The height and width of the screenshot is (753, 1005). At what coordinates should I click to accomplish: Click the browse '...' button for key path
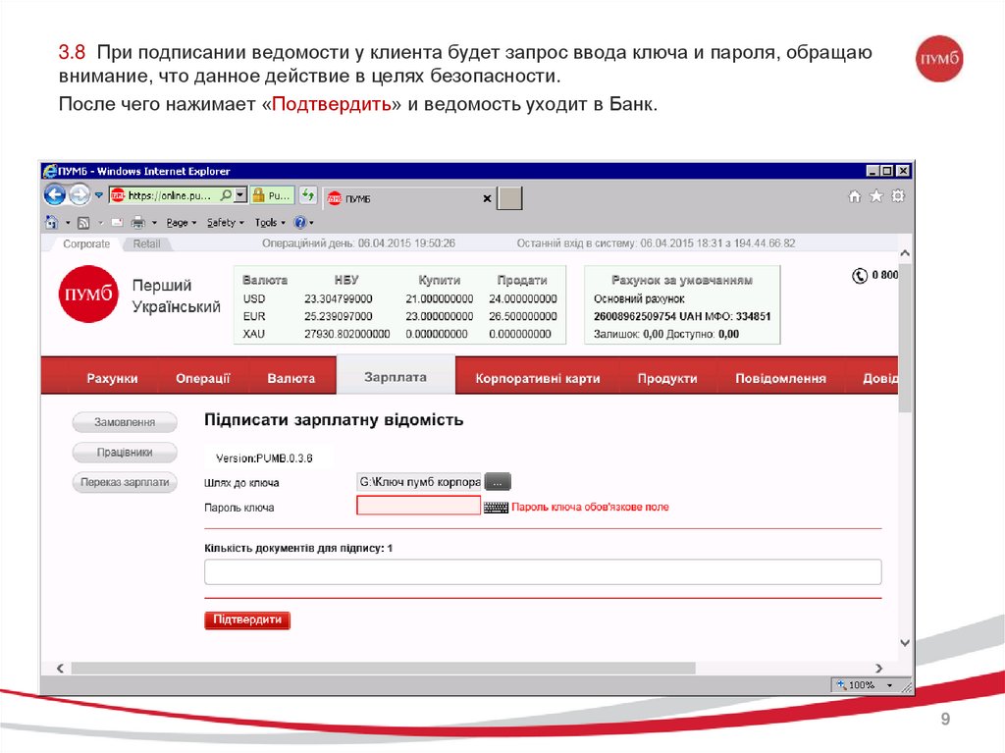click(499, 482)
